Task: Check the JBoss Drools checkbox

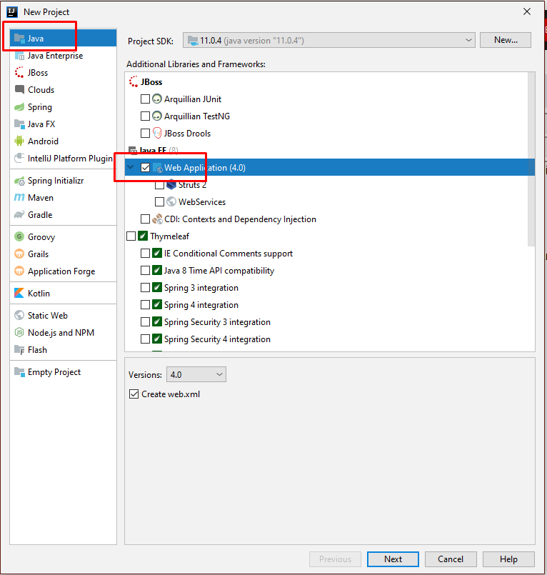Action: click(x=145, y=133)
